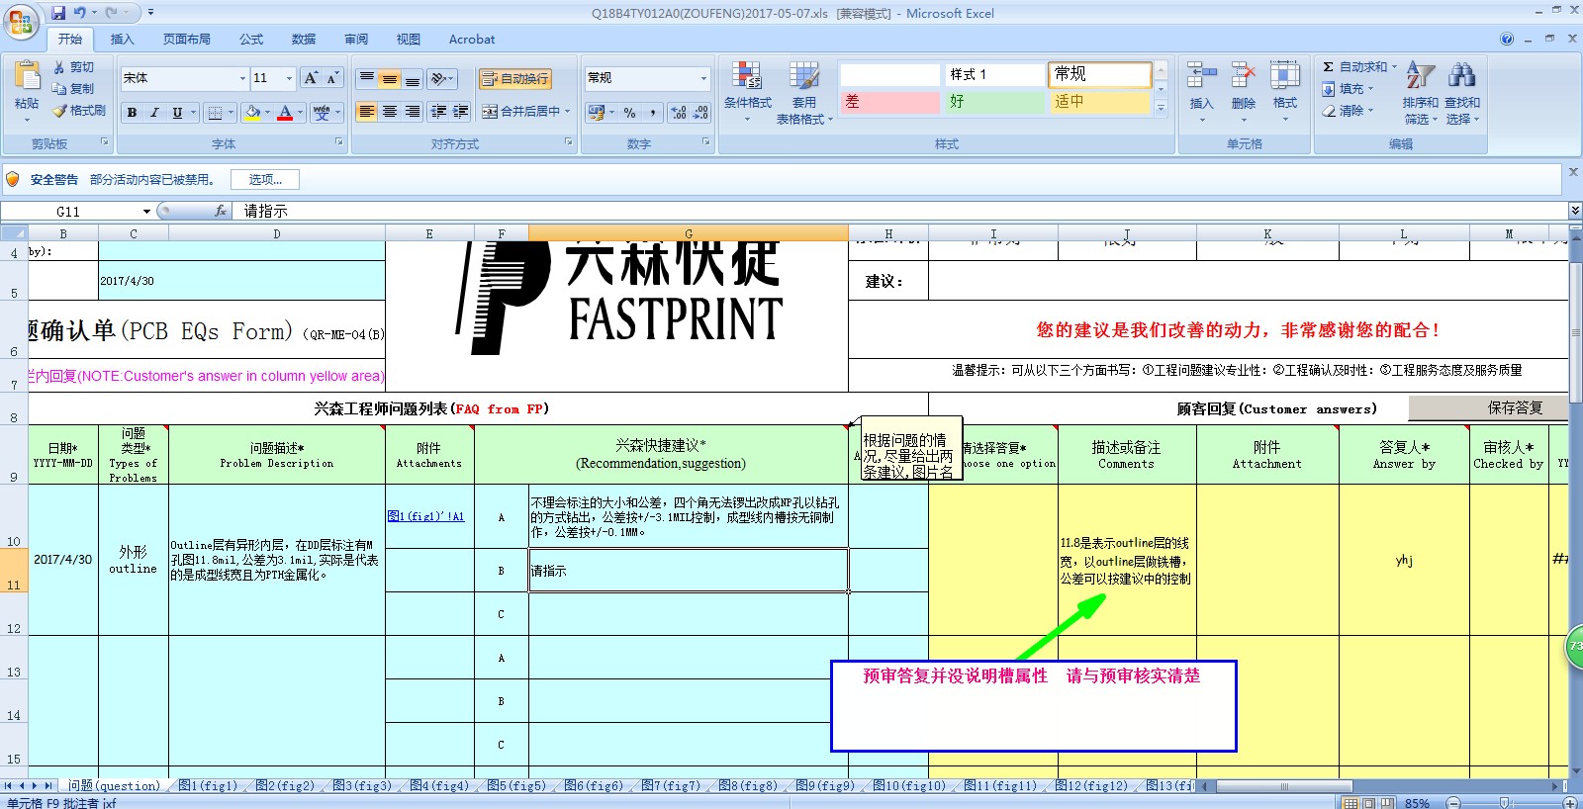Click the phonetic guide (wén) icon
This screenshot has height=809, width=1583.
tap(322, 113)
